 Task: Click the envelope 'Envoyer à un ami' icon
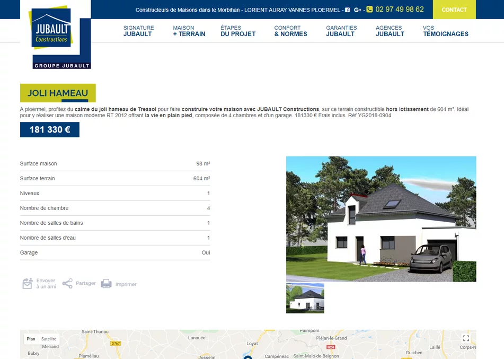28,284
